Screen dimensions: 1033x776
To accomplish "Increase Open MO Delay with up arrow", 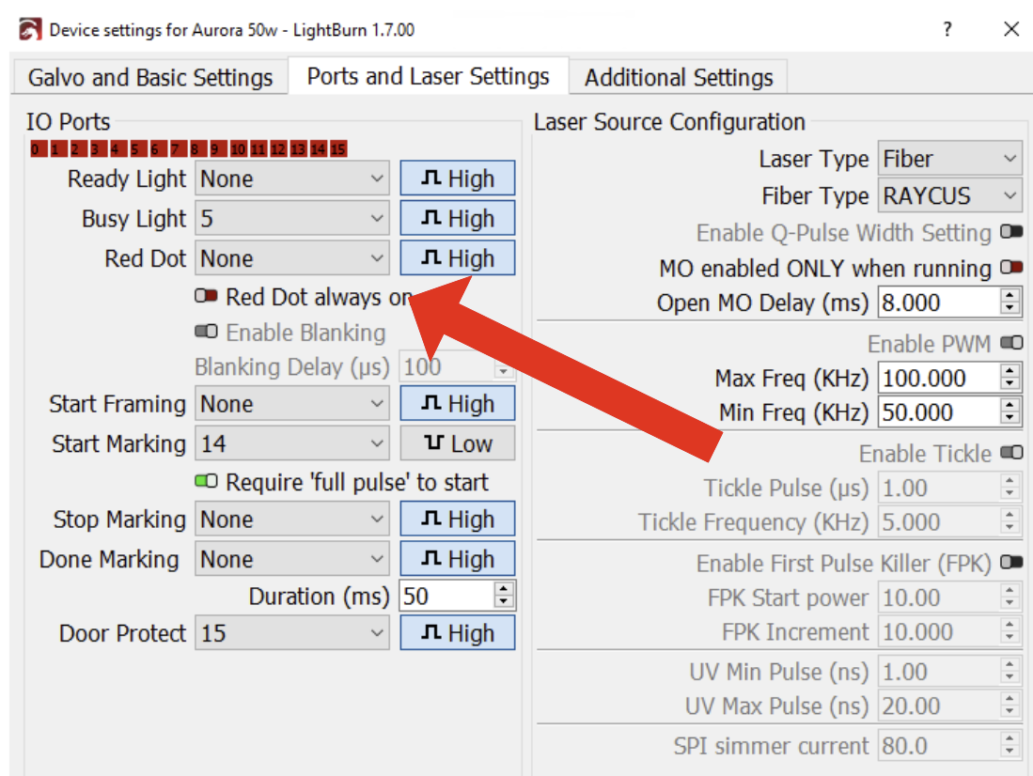I will tap(1010, 295).
